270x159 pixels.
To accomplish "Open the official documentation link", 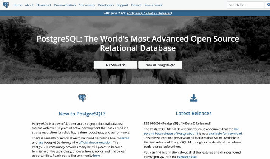I will 95,143.
